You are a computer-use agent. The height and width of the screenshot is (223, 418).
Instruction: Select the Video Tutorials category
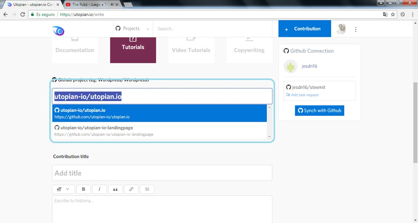(x=191, y=50)
